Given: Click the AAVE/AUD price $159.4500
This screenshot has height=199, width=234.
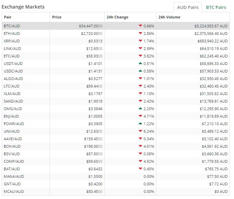Looking at the screenshot, I should pos(93,139).
